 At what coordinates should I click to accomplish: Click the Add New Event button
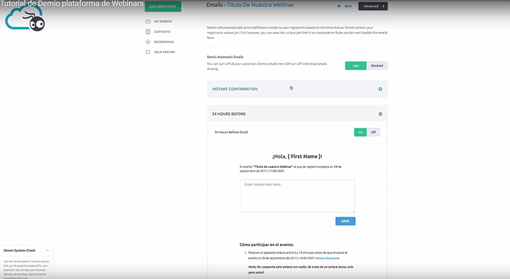[163, 6]
